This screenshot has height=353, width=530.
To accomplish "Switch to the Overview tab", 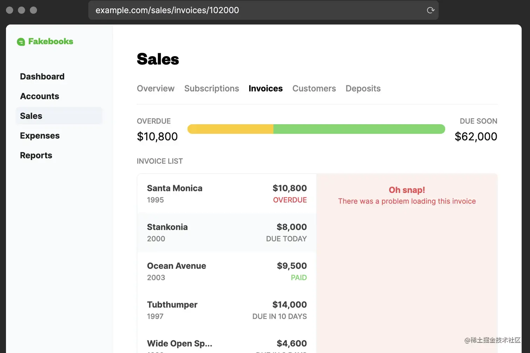I will click(156, 88).
